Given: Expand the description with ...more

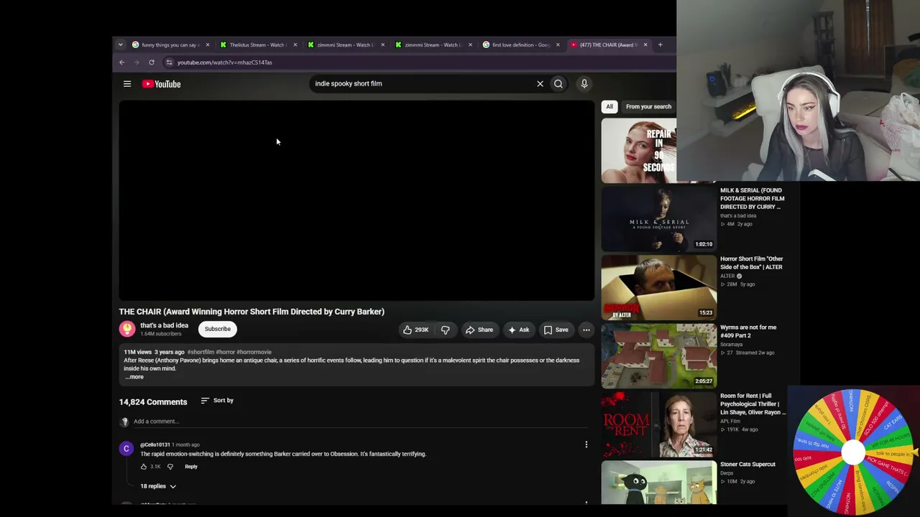Looking at the screenshot, I should click(134, 377).
